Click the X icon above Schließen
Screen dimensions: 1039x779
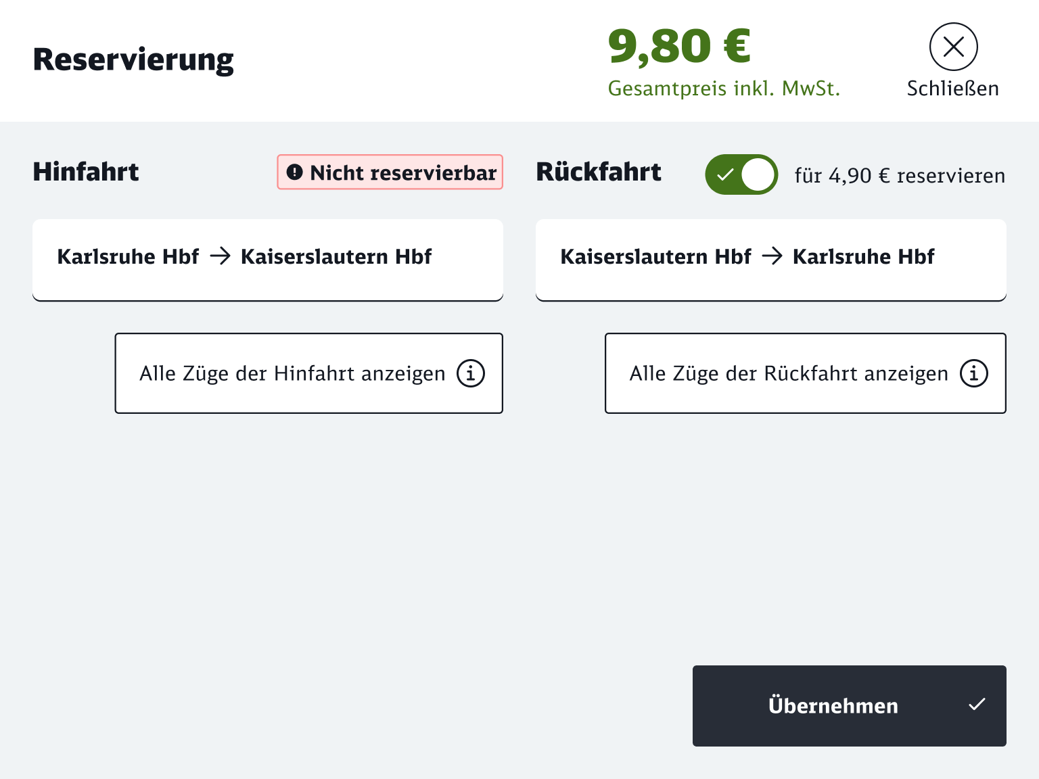tap(953, 47)
